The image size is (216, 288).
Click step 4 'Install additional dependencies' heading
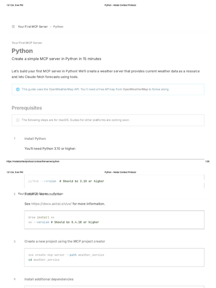coord(49,279)
